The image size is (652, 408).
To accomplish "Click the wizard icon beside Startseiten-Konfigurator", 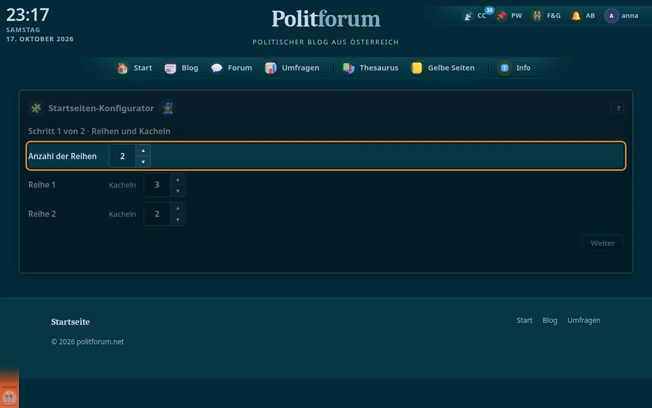I will (x=167, y=108).
